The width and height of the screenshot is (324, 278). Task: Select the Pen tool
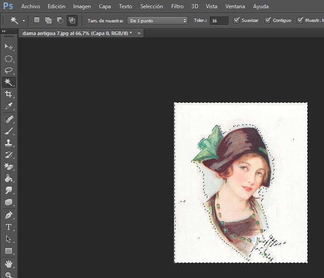[x=9, y=215]
